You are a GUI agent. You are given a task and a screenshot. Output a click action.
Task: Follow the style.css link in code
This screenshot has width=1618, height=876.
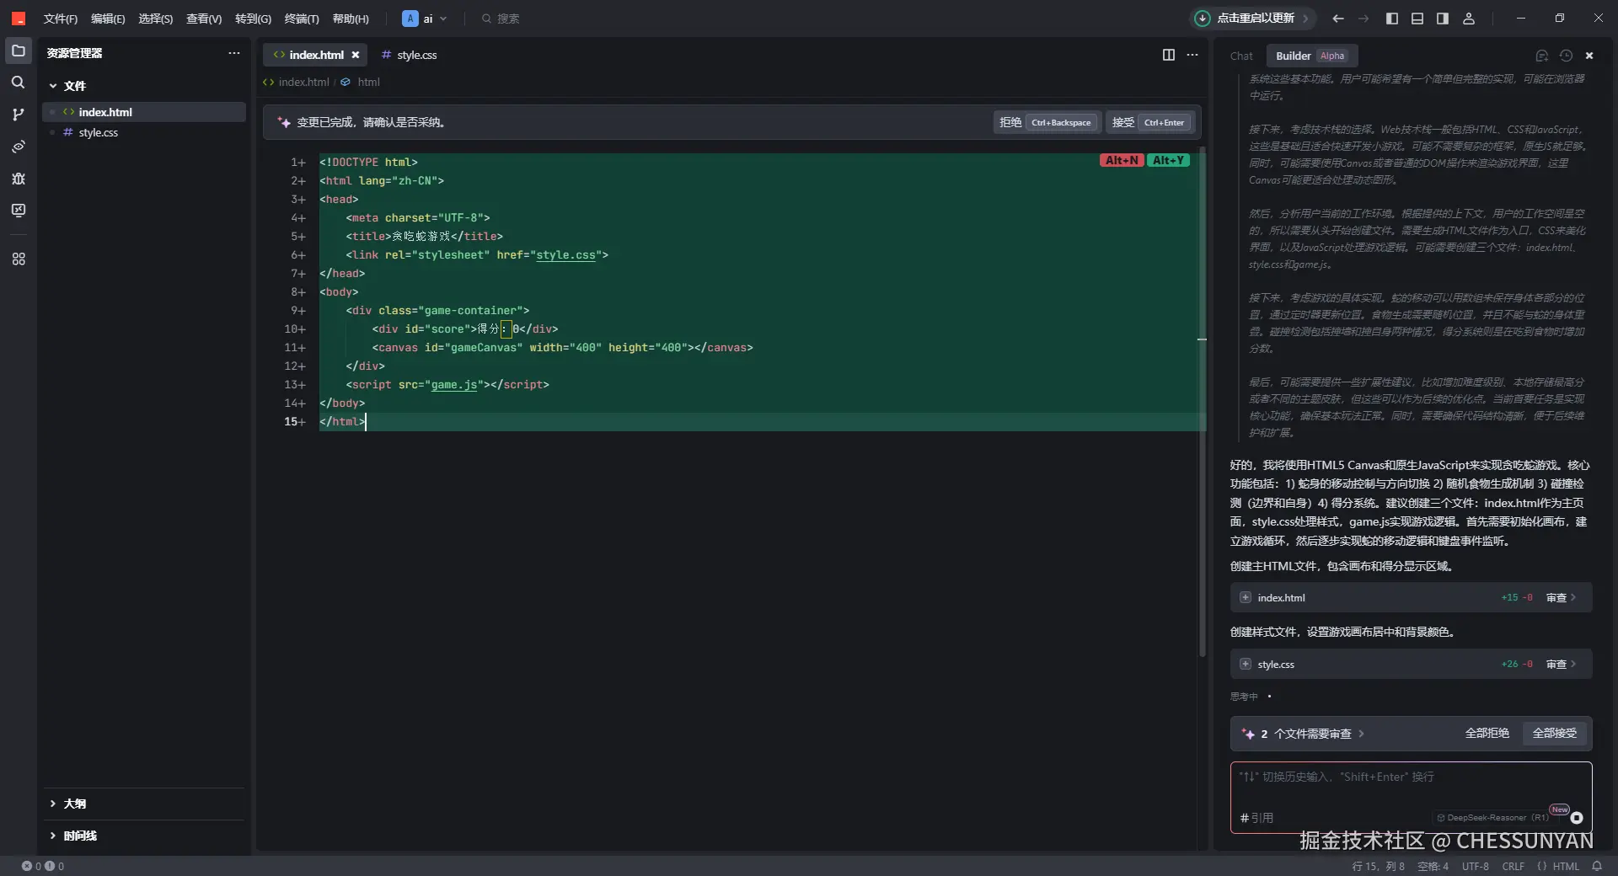[x=565, y=254]
